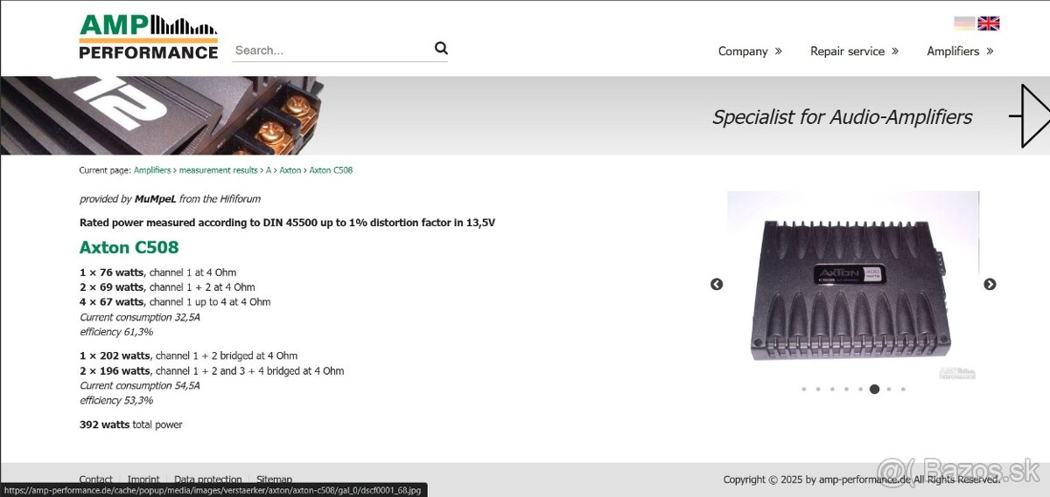
Task: Select the first gallery dot
Action: pyautogui.click(x=803, y=390)
